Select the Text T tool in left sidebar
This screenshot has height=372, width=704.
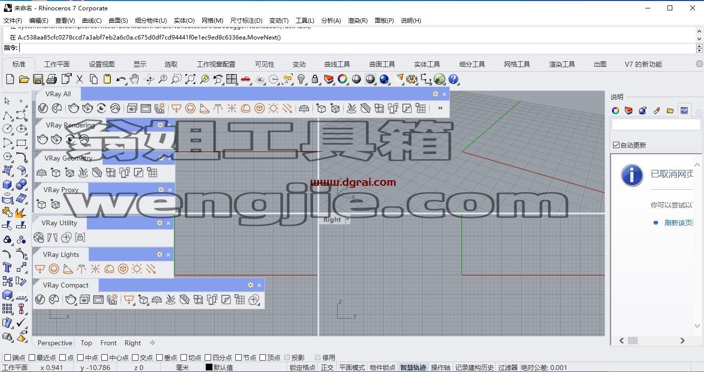7,267
